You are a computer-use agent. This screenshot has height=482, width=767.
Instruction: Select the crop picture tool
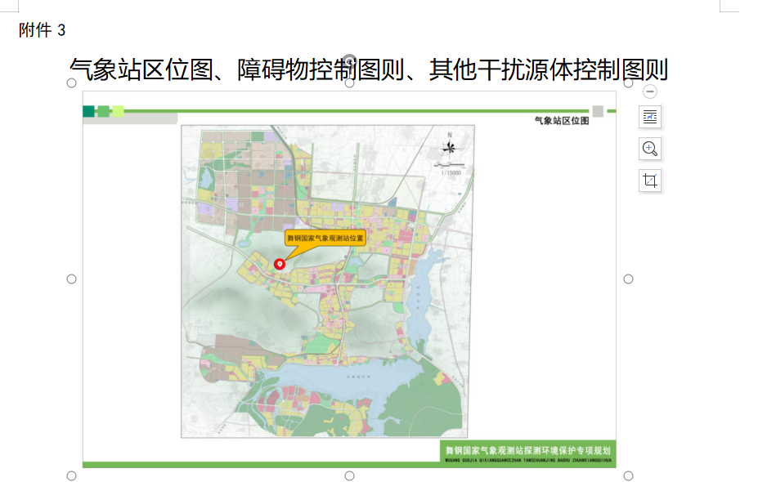coord(650,181)
